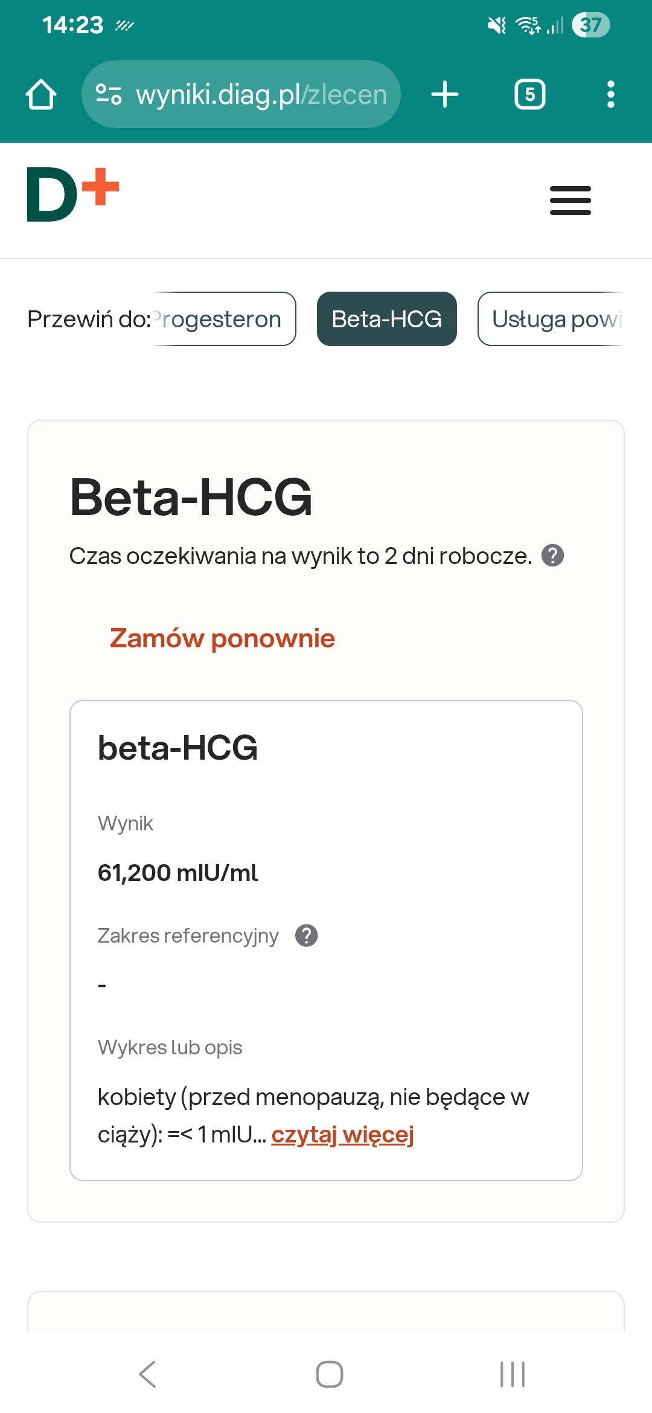
Task: Open site settings icon in address bar
Action: point(109,94)
